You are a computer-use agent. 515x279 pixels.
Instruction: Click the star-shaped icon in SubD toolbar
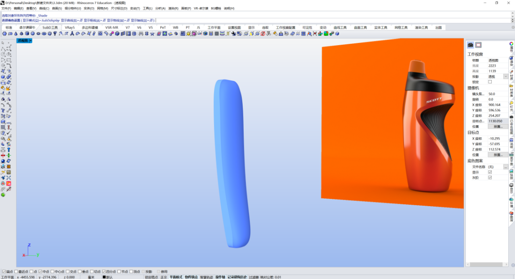(x=153, y=34)
